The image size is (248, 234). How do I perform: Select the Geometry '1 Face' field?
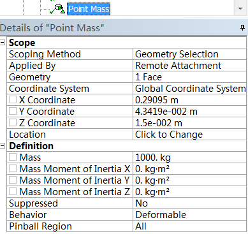pyautogui.click(x=189, y=77)
